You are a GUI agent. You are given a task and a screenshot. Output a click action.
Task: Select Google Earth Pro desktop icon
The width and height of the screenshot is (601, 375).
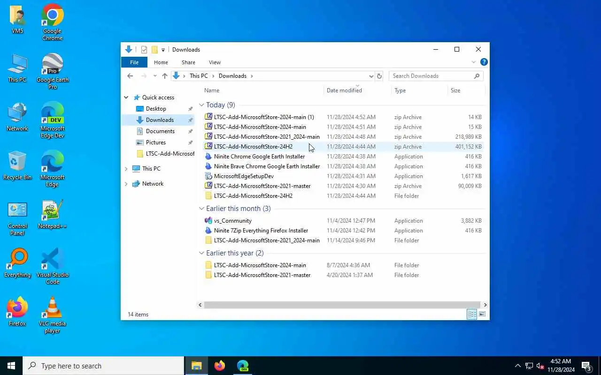[52, 71]
